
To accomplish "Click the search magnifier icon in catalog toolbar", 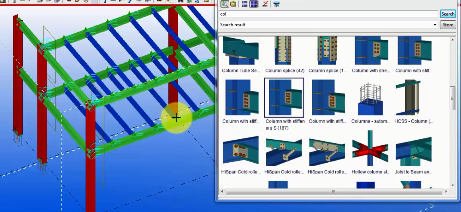I will [225, 4].
